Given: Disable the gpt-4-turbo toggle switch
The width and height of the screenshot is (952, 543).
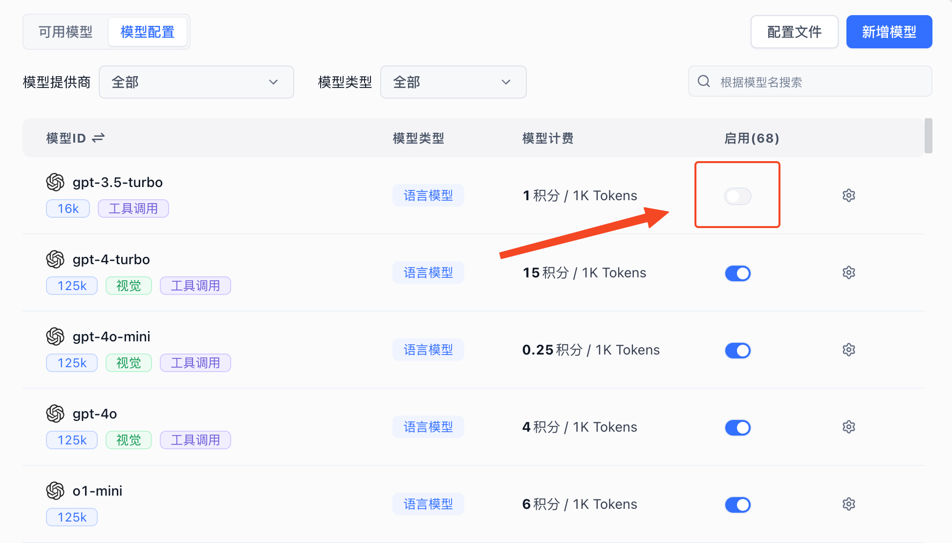Looking at the screenshot, I should tap(737, 273).
